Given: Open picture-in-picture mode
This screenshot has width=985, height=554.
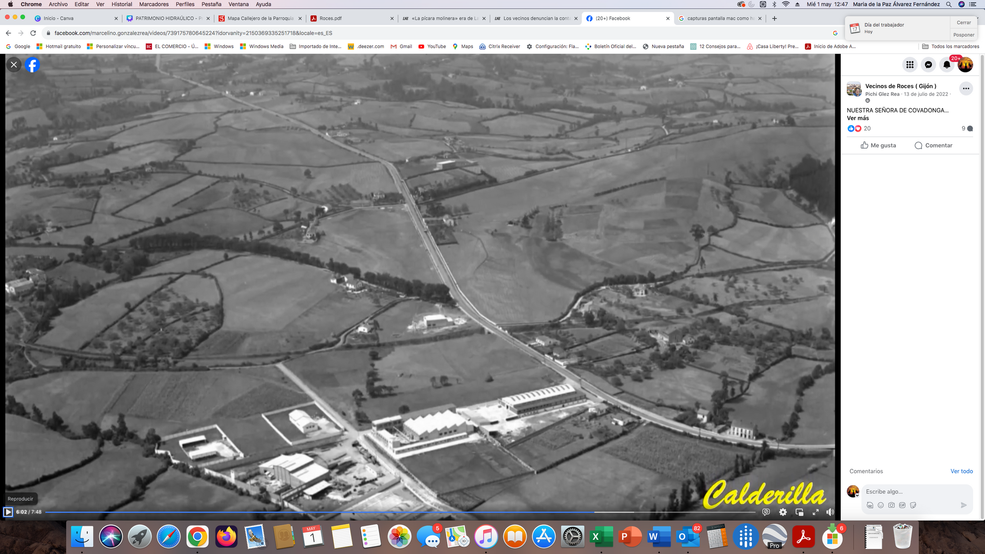Looking at the screenshot, I should tap(799, 512).
